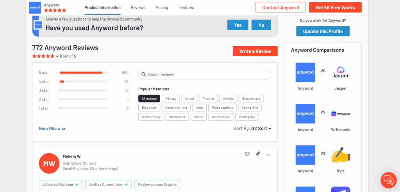This screenshot has height=192, width=400.
Task: Click the Write a Review button
Action: pos(255,51)
